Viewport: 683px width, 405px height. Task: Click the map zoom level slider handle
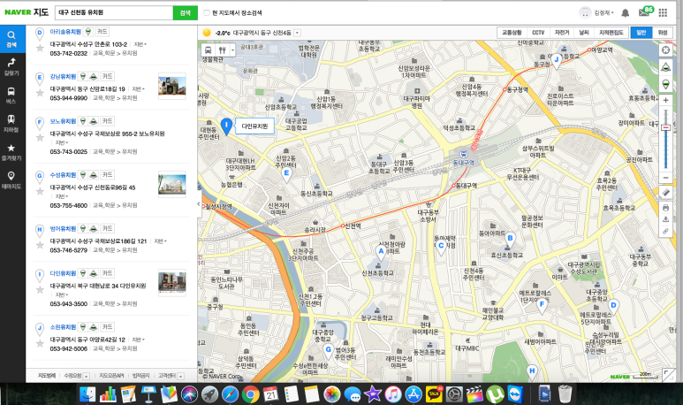click(665, 127)
